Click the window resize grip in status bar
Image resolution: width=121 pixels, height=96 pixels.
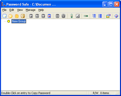(x=118, y=93)
